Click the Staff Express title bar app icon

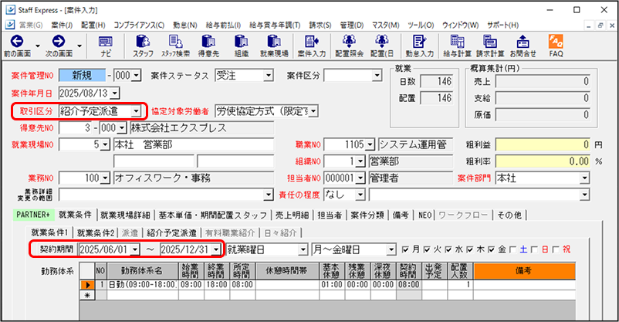(10, 10)
